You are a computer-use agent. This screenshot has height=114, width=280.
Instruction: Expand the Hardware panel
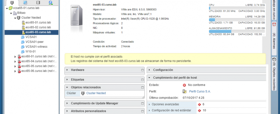coord(67,70)
